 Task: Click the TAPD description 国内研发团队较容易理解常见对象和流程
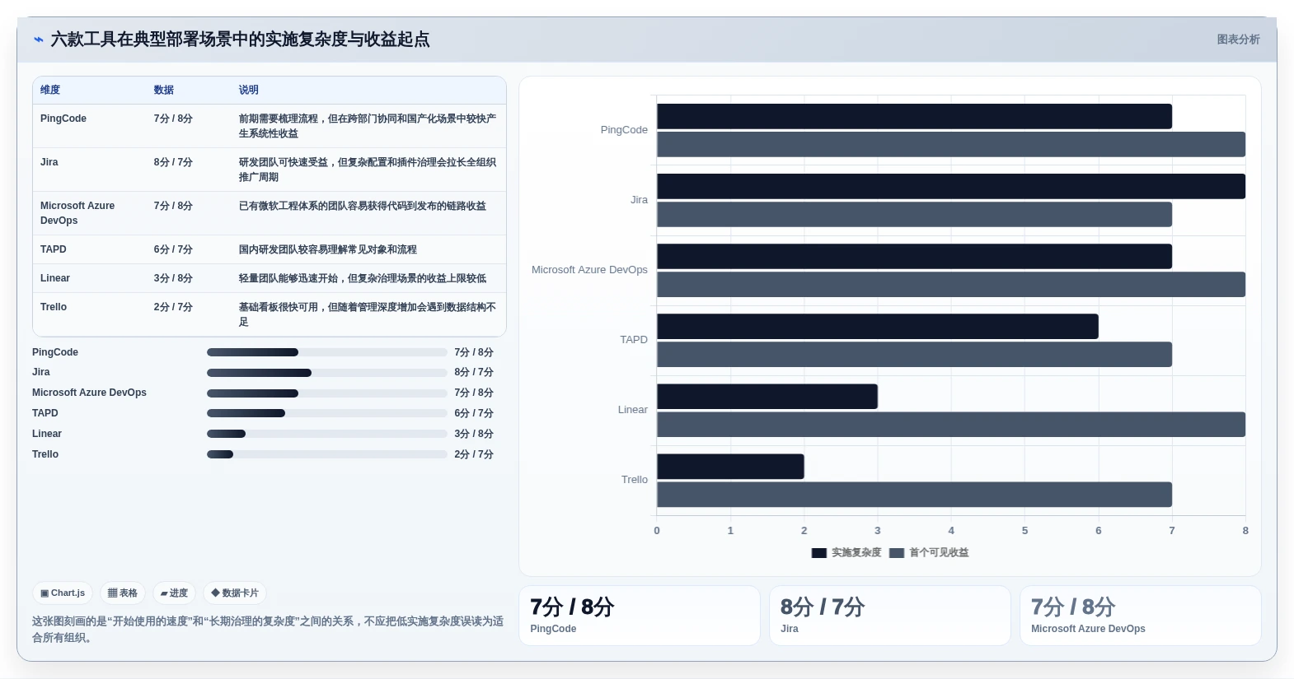(328, 249)
